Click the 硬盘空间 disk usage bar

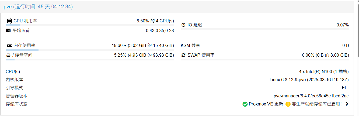point(90,59)
